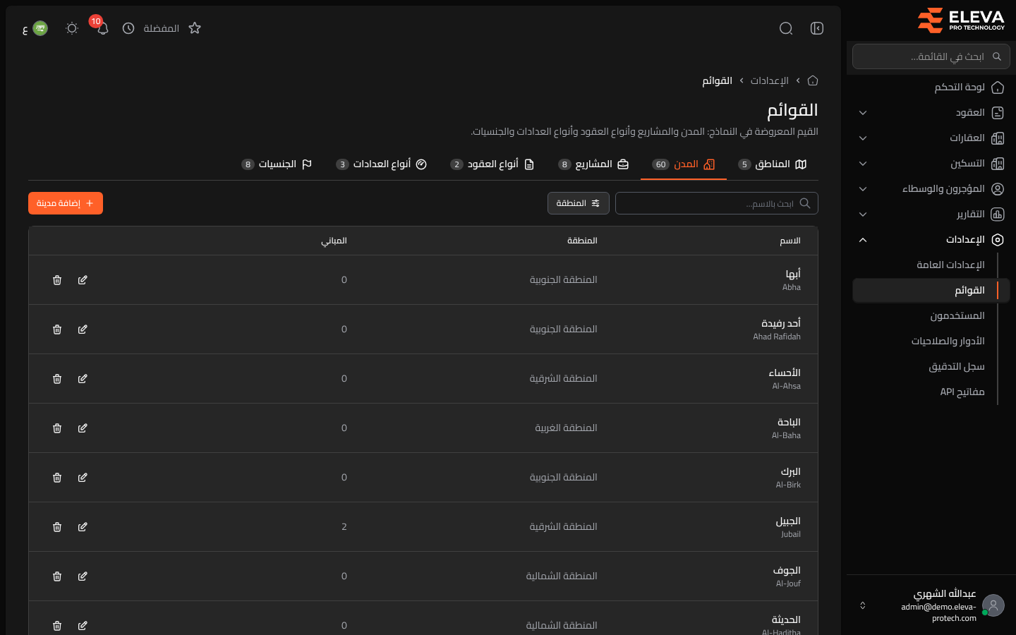1016x635 pixels.
Task: Open the المنطقة filter dropdown
Action: tap(579, 203)
